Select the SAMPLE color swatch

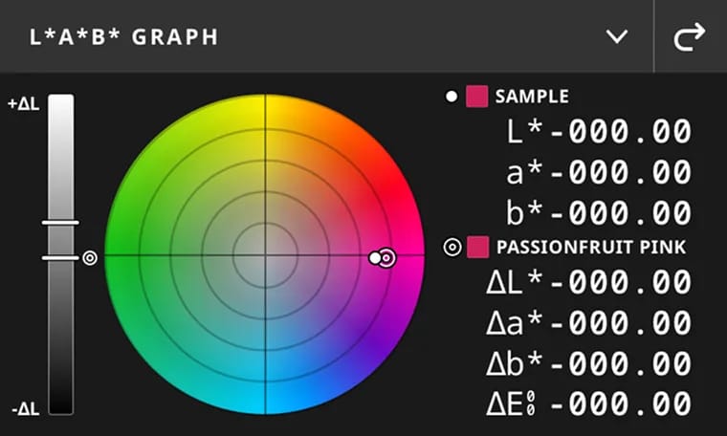pyautogui.click(x=477, y=97)
